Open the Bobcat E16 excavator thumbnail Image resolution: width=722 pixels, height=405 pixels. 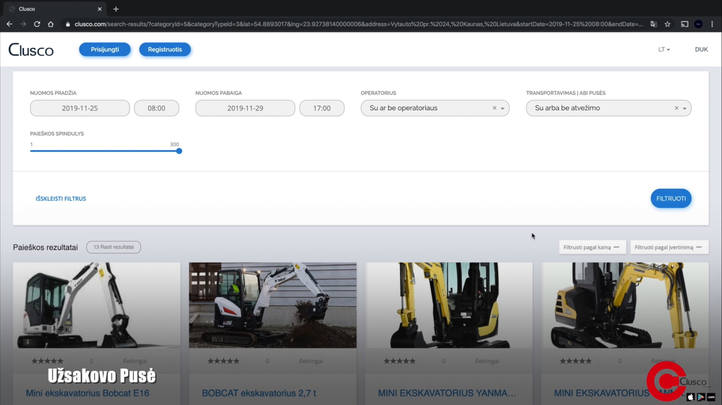(x=96, y=305)
